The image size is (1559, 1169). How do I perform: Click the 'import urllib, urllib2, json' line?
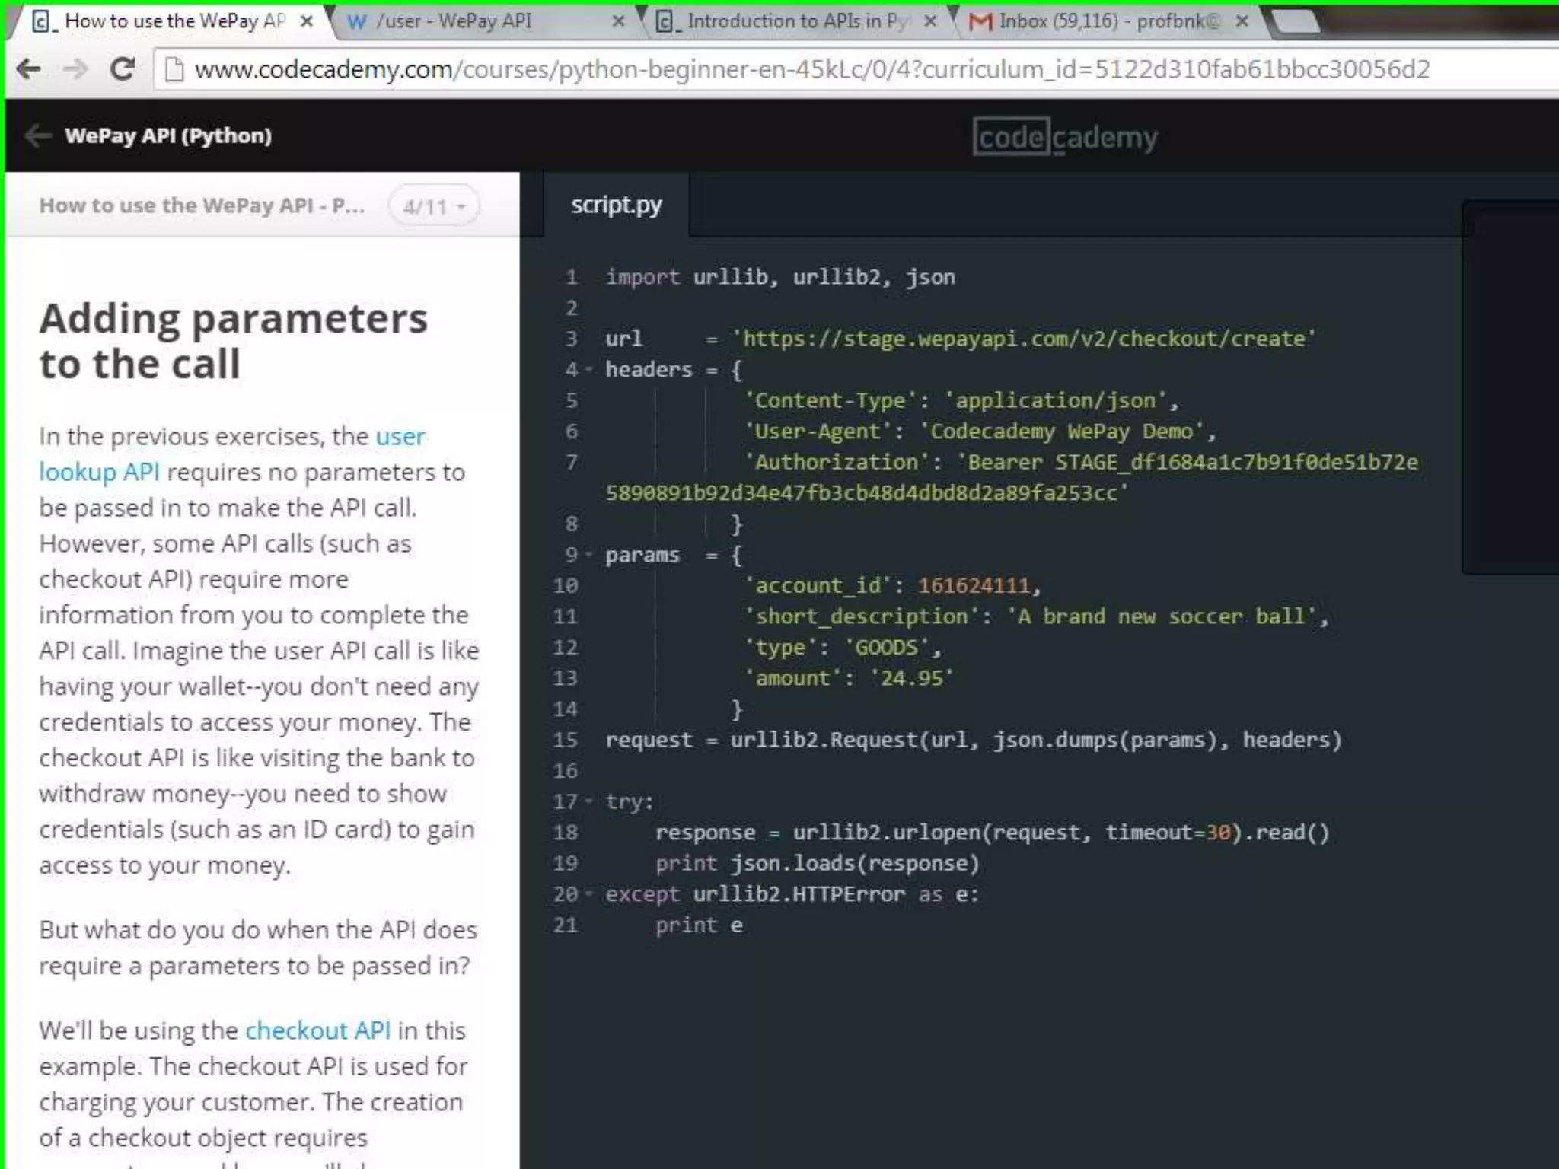[x=780, y=277]
